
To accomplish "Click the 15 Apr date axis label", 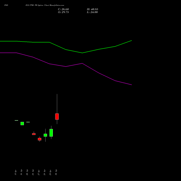I will (16, 172).
